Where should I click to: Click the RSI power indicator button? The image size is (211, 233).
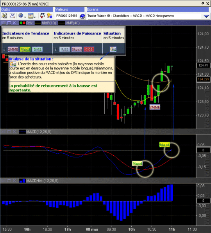point(64,49)
